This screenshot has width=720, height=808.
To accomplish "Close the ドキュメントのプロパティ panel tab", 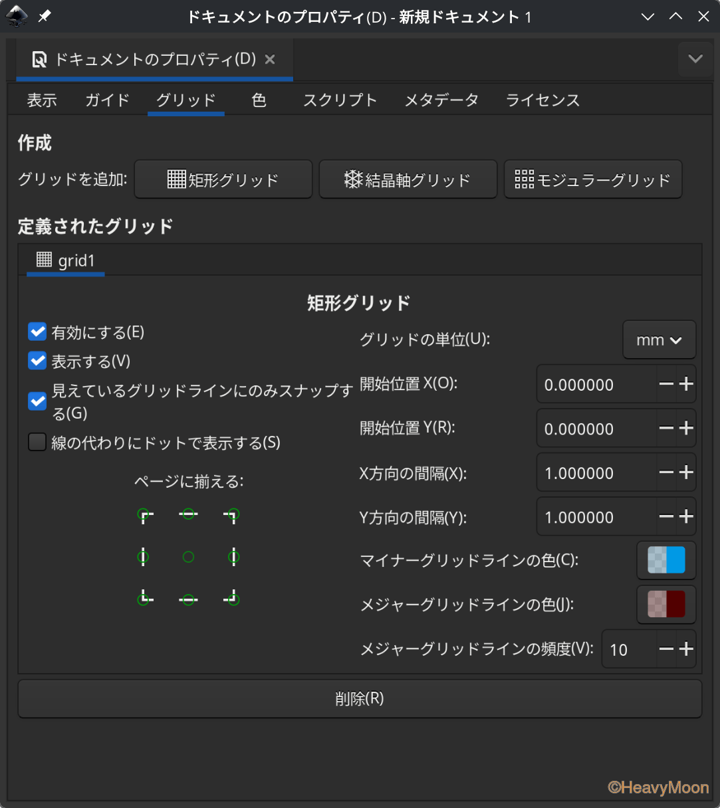I will click(x=270, y=60).
